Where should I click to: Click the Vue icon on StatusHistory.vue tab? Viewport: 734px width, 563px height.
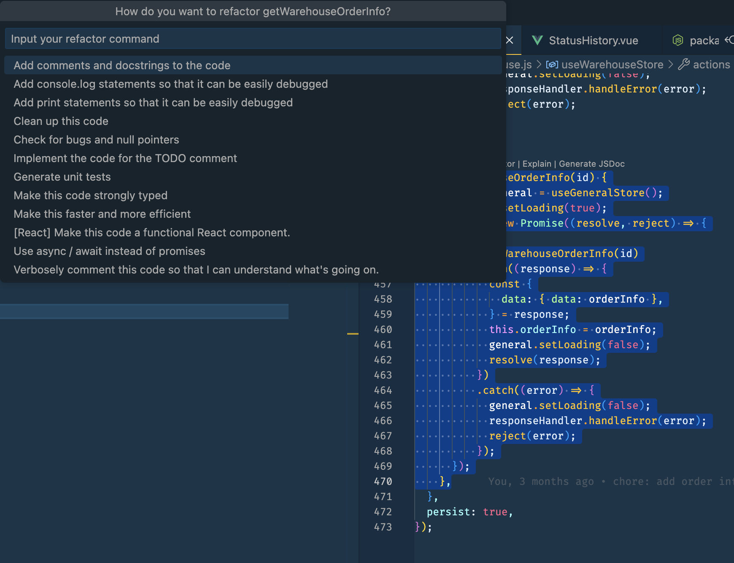coord(537,41)
